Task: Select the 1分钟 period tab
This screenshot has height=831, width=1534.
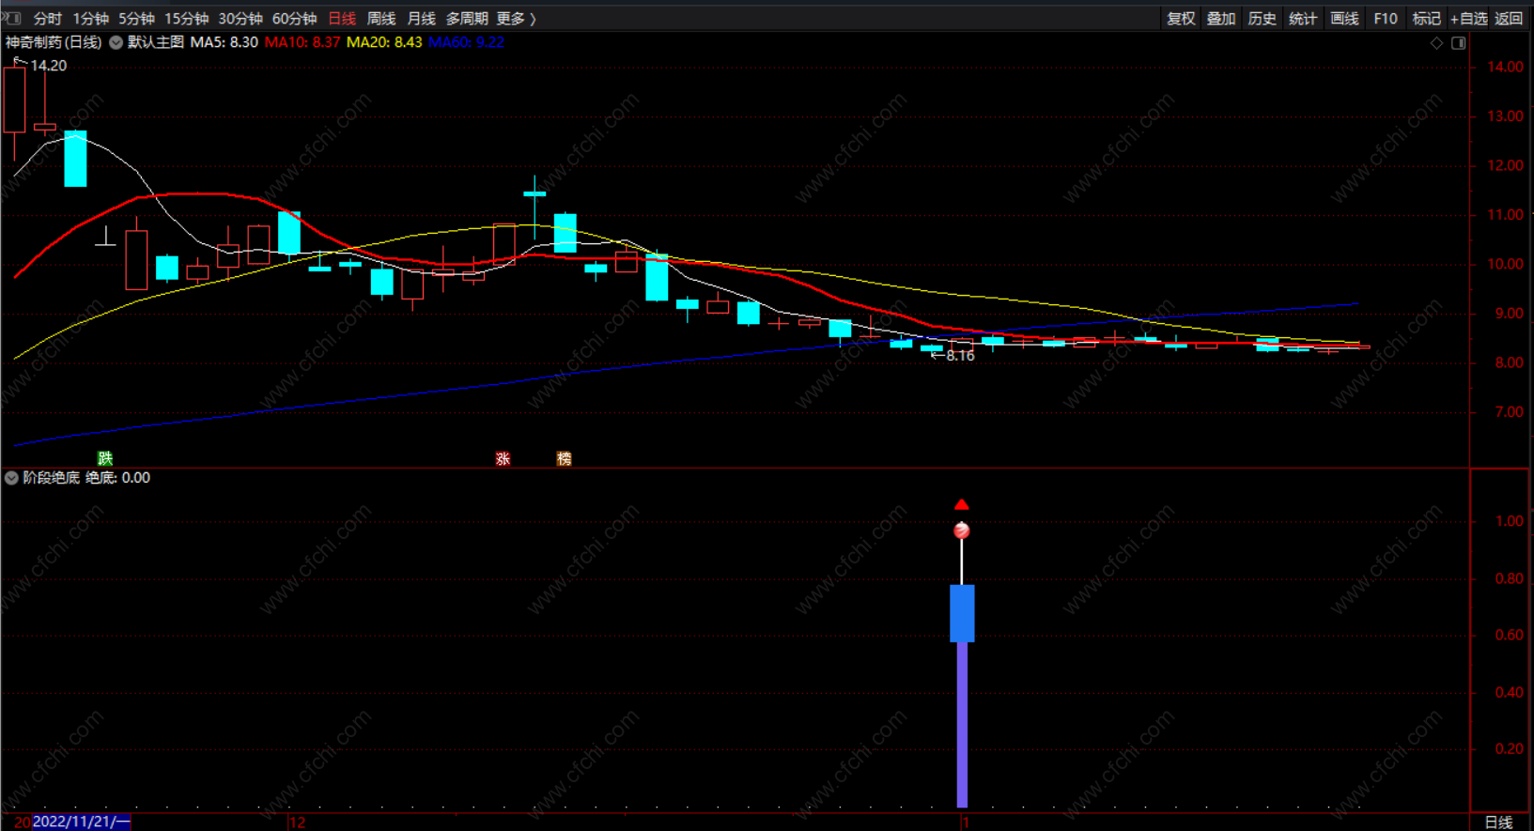Action: point(90,19)
